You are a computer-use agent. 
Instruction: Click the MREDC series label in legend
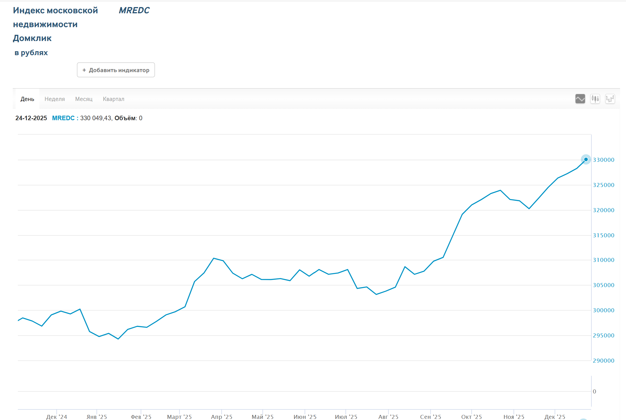click(x=63, y=118)
